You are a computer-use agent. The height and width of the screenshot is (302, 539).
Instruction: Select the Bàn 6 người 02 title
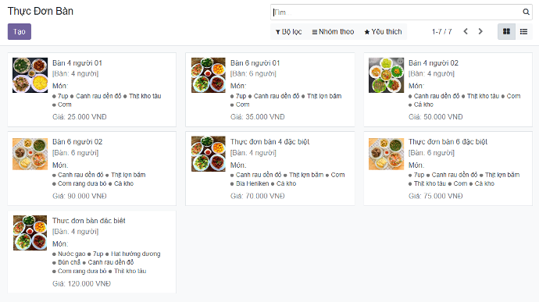point(77,141)
